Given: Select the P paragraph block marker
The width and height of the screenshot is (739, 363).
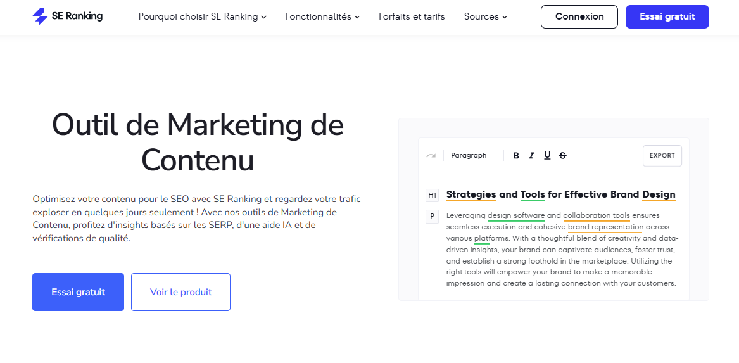Looking at the screenshot, I should pos(432,217).
